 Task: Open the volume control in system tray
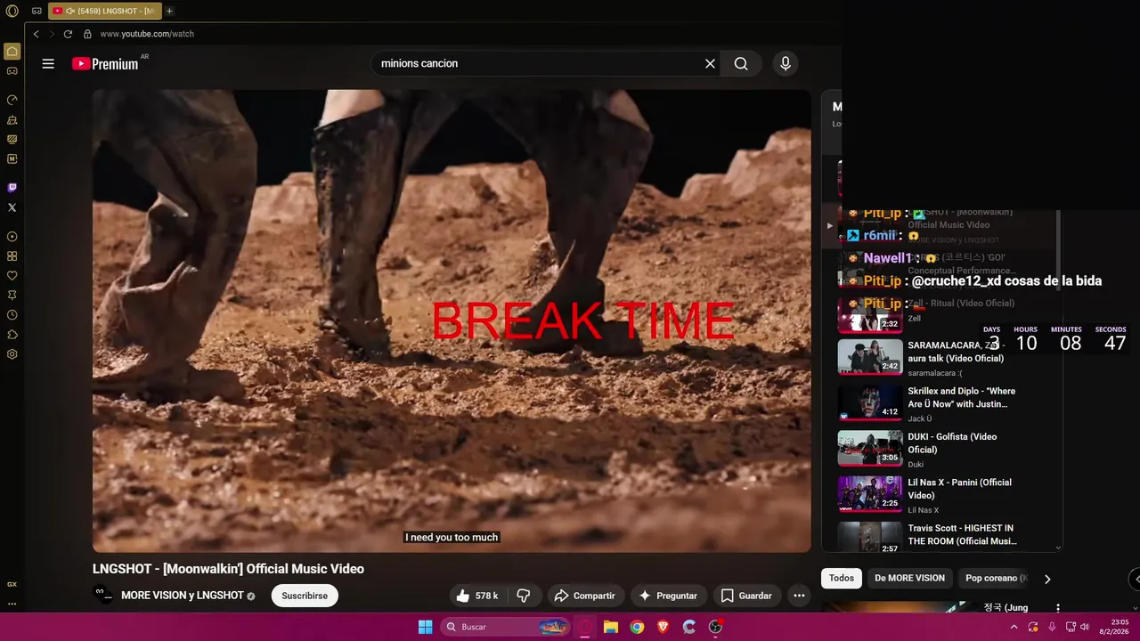pos(1085,627)
